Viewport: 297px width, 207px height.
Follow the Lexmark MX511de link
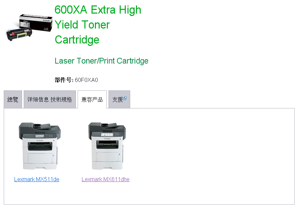(37, 179)
